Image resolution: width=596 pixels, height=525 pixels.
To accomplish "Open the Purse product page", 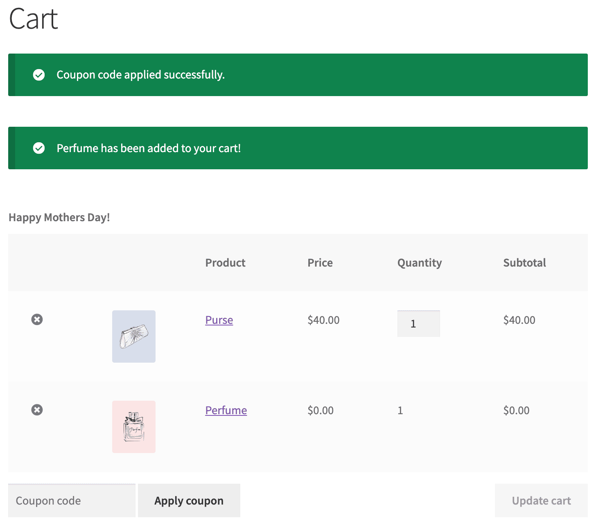I will tap(219, 320).
